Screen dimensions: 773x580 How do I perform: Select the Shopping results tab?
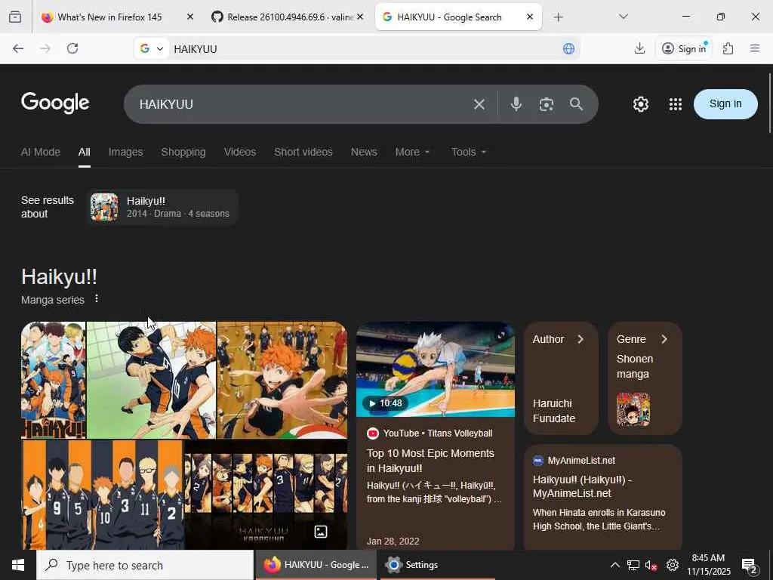point(183,152)
